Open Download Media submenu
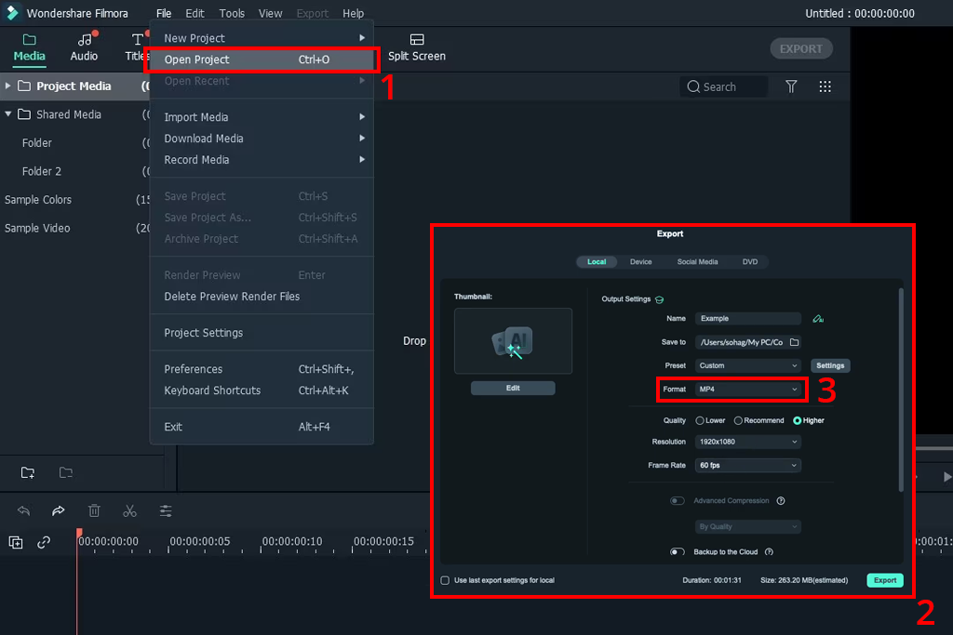The width and height of the screenshot is (953, 635). click(262, 139)
